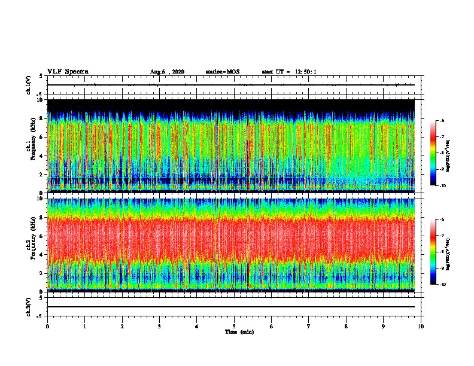
Task: Select the 4 kHz tick label on the ch.1 axis
Action: [x=41, y=156]
